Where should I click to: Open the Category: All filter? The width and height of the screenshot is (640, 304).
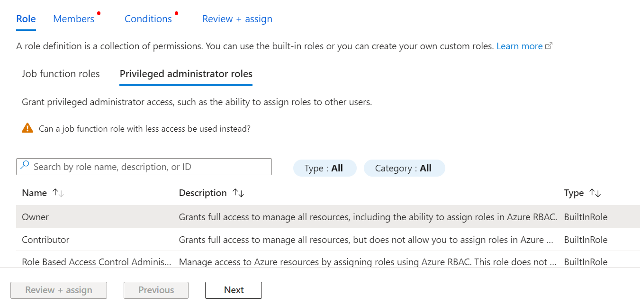click(404, 168)
